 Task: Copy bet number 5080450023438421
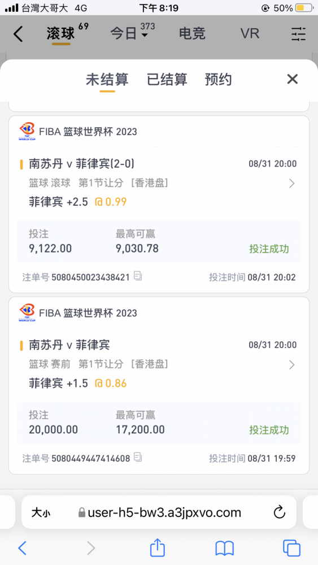tap(138, 276)
